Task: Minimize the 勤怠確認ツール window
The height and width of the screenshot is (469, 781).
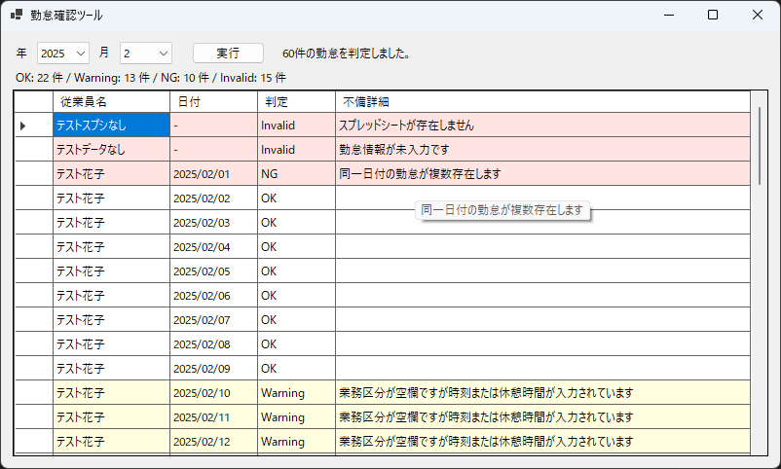Action: [x=668, y=16]
